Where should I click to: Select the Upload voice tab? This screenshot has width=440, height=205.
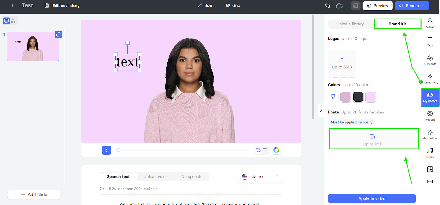tap(156, 177)
